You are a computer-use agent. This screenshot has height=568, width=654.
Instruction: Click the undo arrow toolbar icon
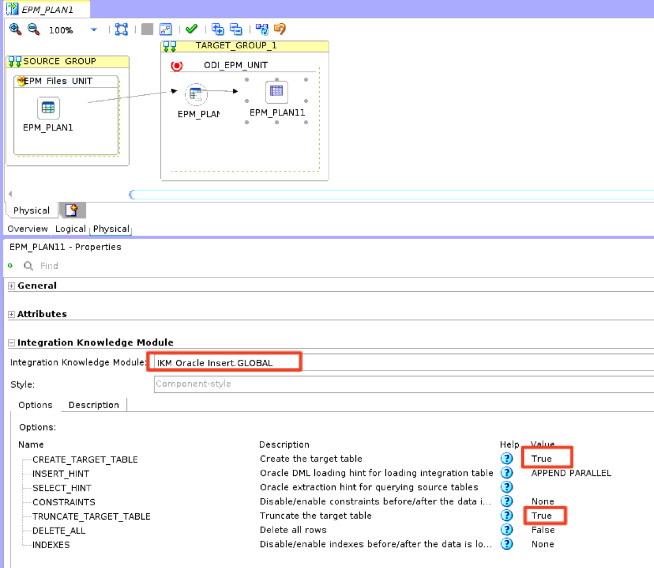(280, 29)
